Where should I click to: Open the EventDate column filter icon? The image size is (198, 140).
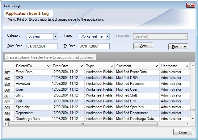(x=82, y=66)
